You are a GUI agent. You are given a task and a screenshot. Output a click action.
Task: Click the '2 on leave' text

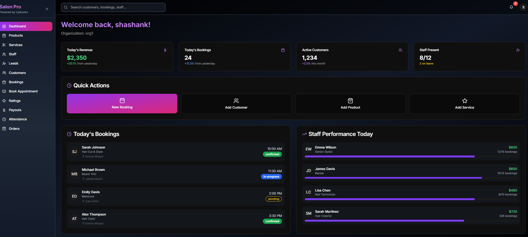(426, 64)
